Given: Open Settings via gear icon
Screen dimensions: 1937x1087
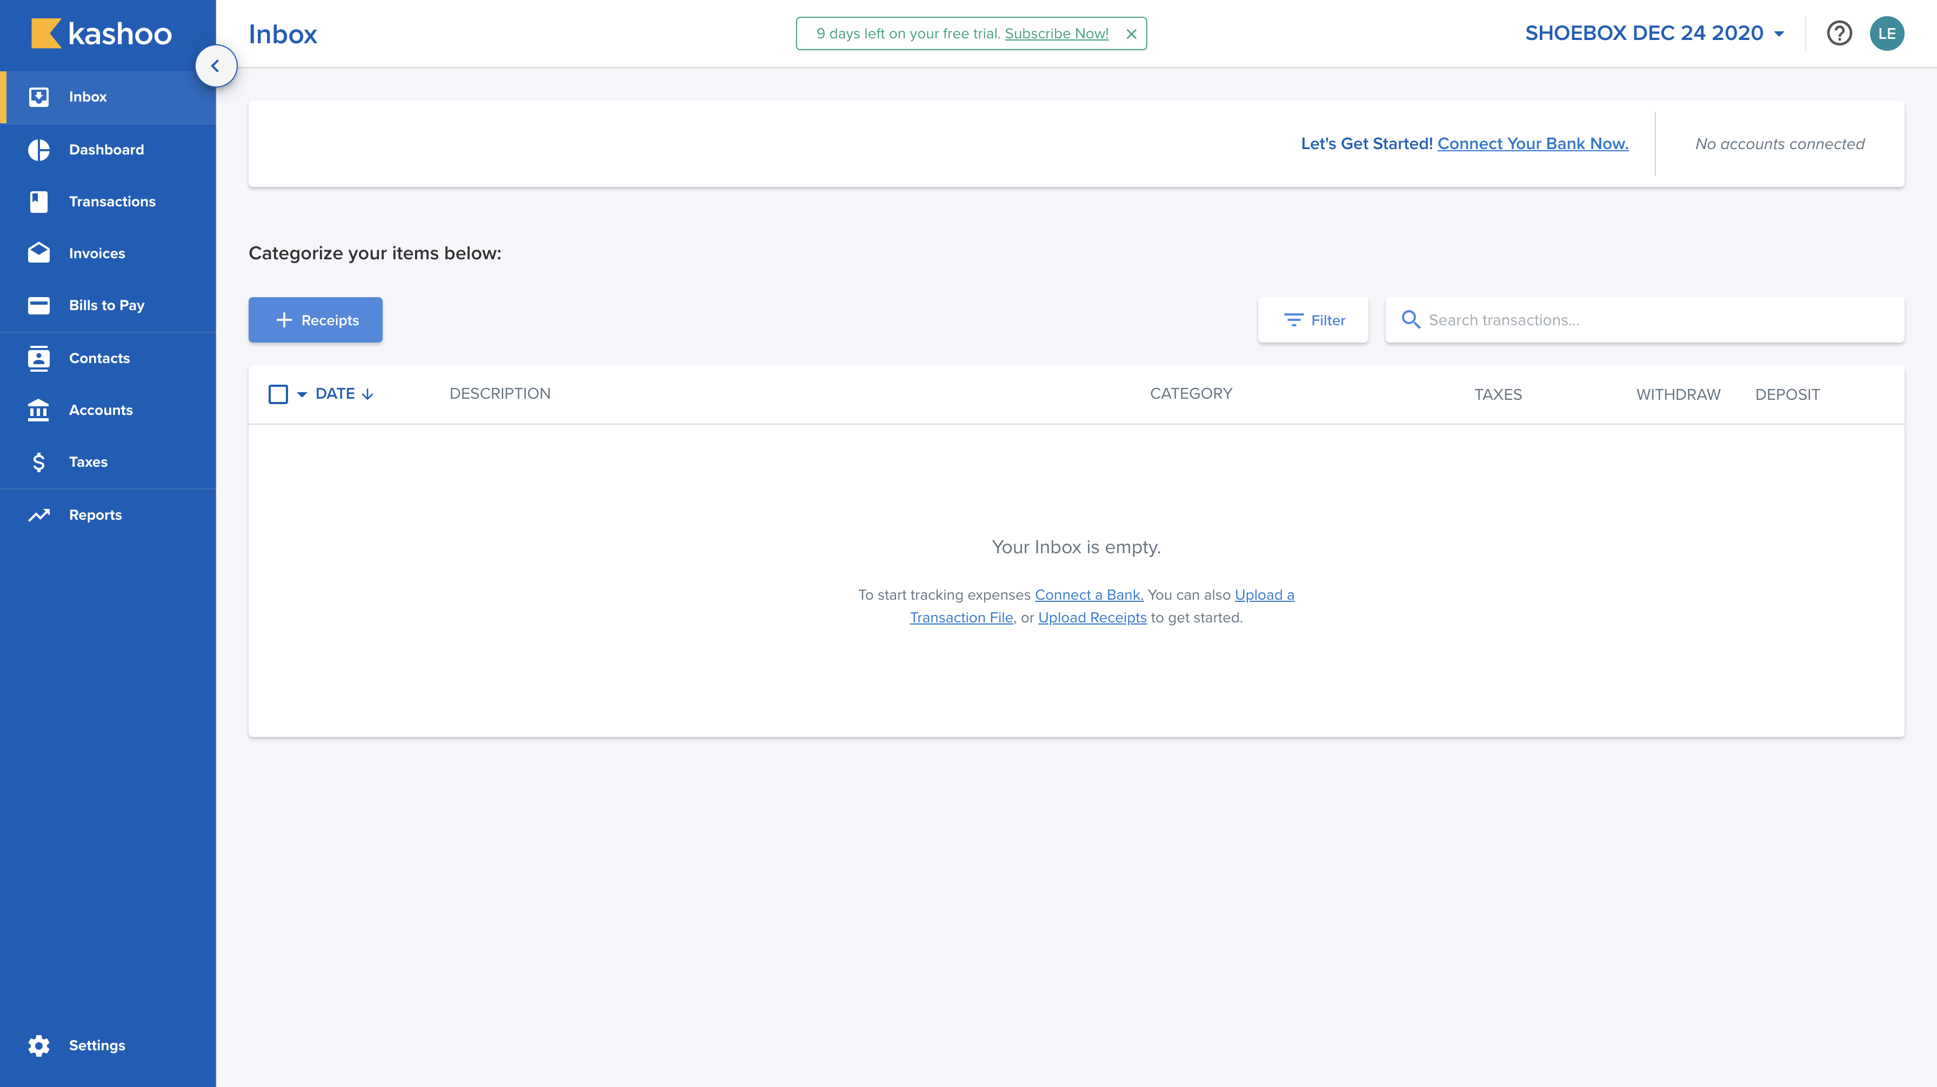Looking at the screenshot, I should tap(38, 1045).
